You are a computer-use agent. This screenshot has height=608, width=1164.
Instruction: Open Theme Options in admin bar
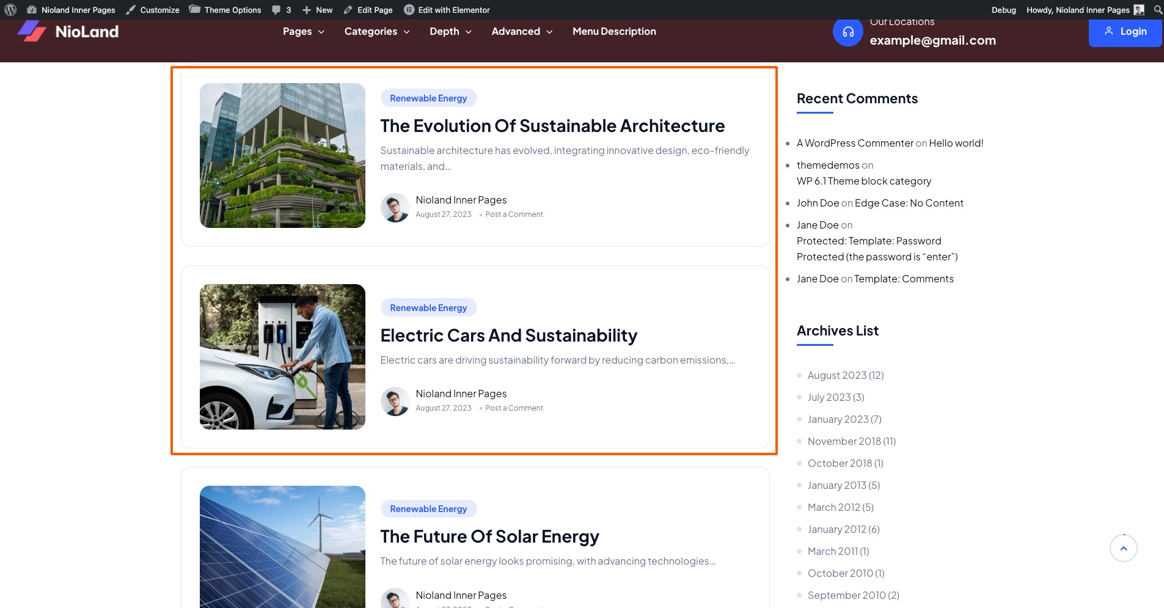(225, 10)
